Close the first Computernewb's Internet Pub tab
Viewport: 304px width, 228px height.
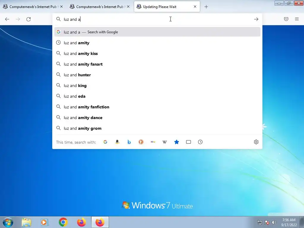coord(61,7)
